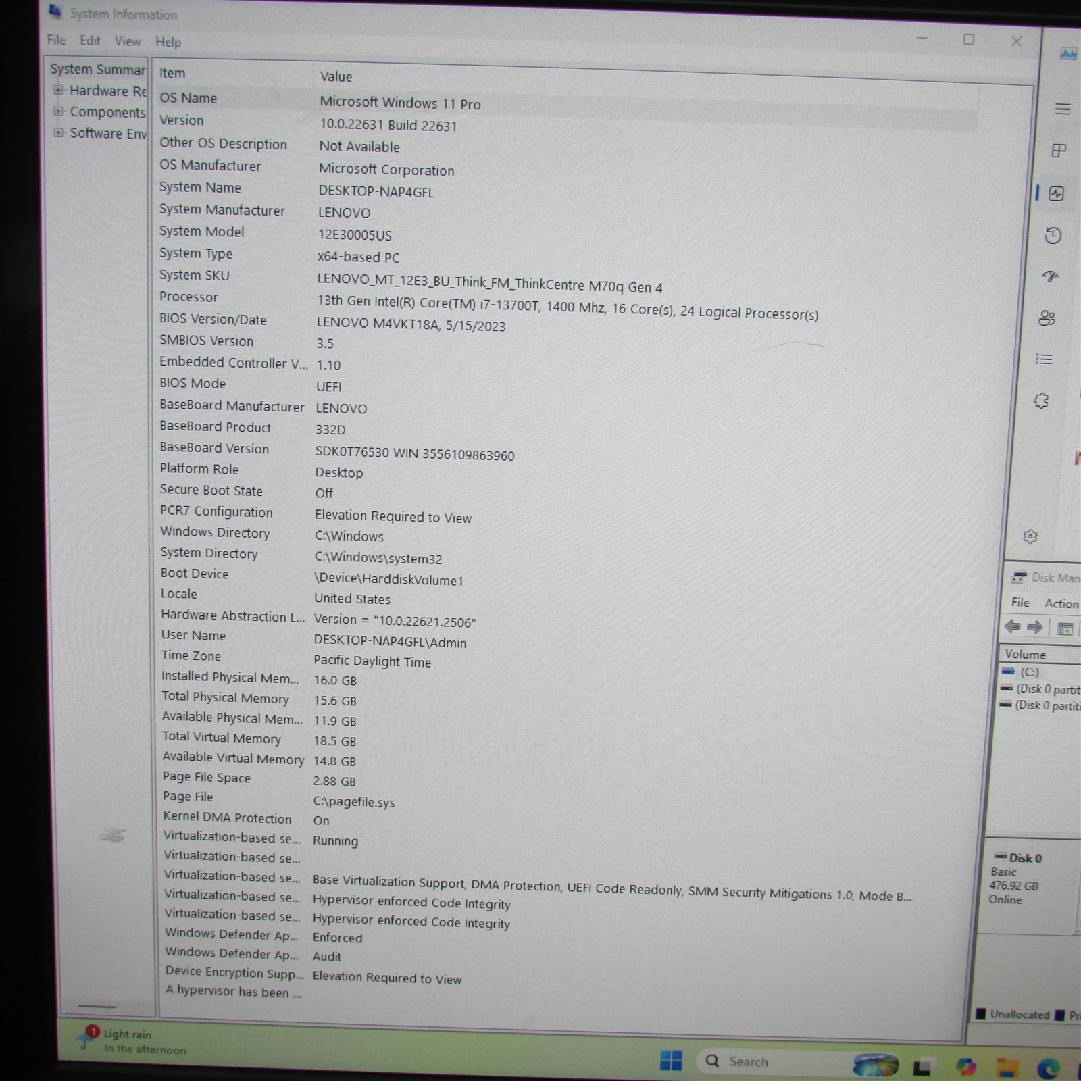Click Disk Management Forward arrow
This screenshot has width=1081, height=1081.
1035,627
